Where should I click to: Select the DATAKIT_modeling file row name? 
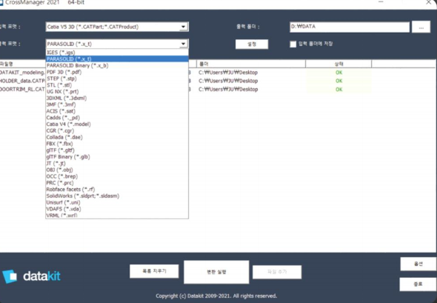pyautogui.click(x=22, y=73)
